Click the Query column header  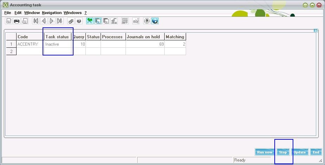(78, 37)
